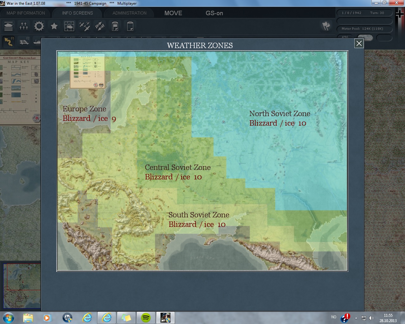405x324 pixels.
Task: Click the reinforcements arrows icon
Action: click(100, 26)
